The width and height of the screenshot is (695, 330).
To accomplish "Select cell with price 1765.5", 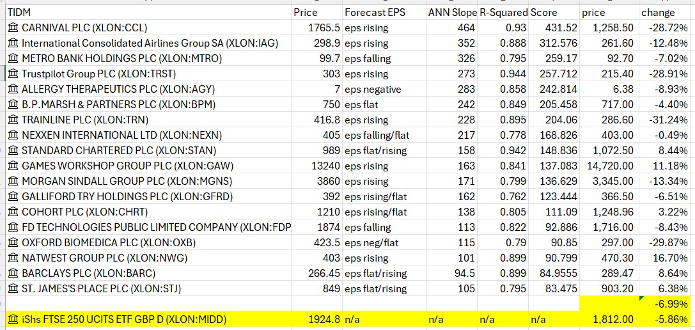I will (x=317, y=28).
